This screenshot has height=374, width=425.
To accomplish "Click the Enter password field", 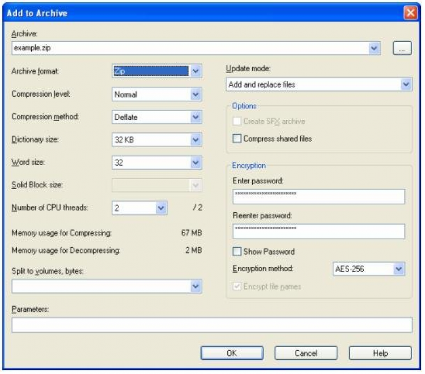I will [x=318, y=196].
